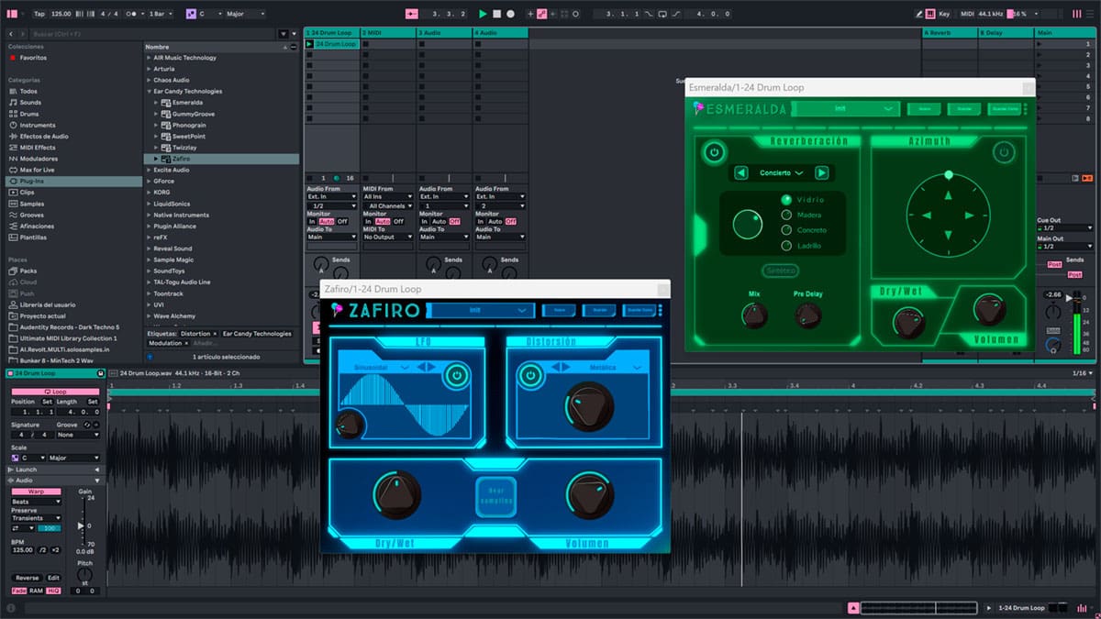Adjust Esmeralda Pre Delay knob
The height and width of the screenshot is (619, 1101).
pos(807,315)
